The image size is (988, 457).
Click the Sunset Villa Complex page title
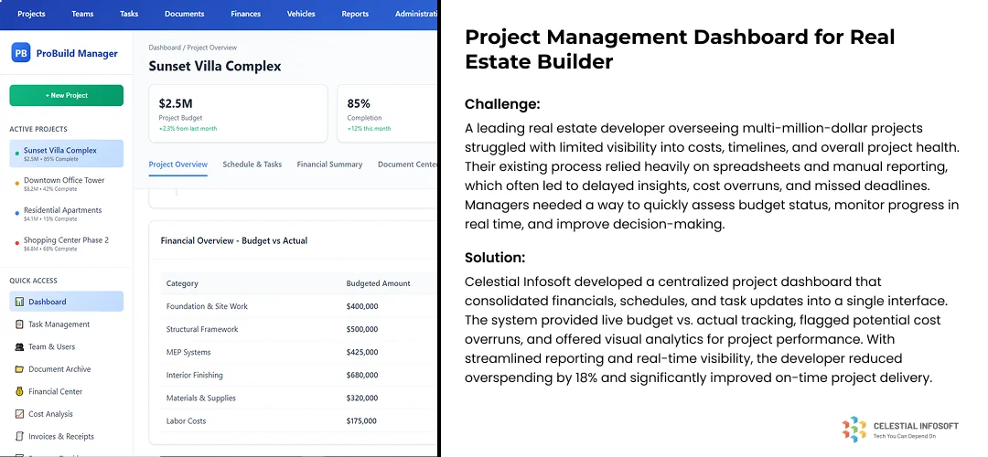(215, 66)
